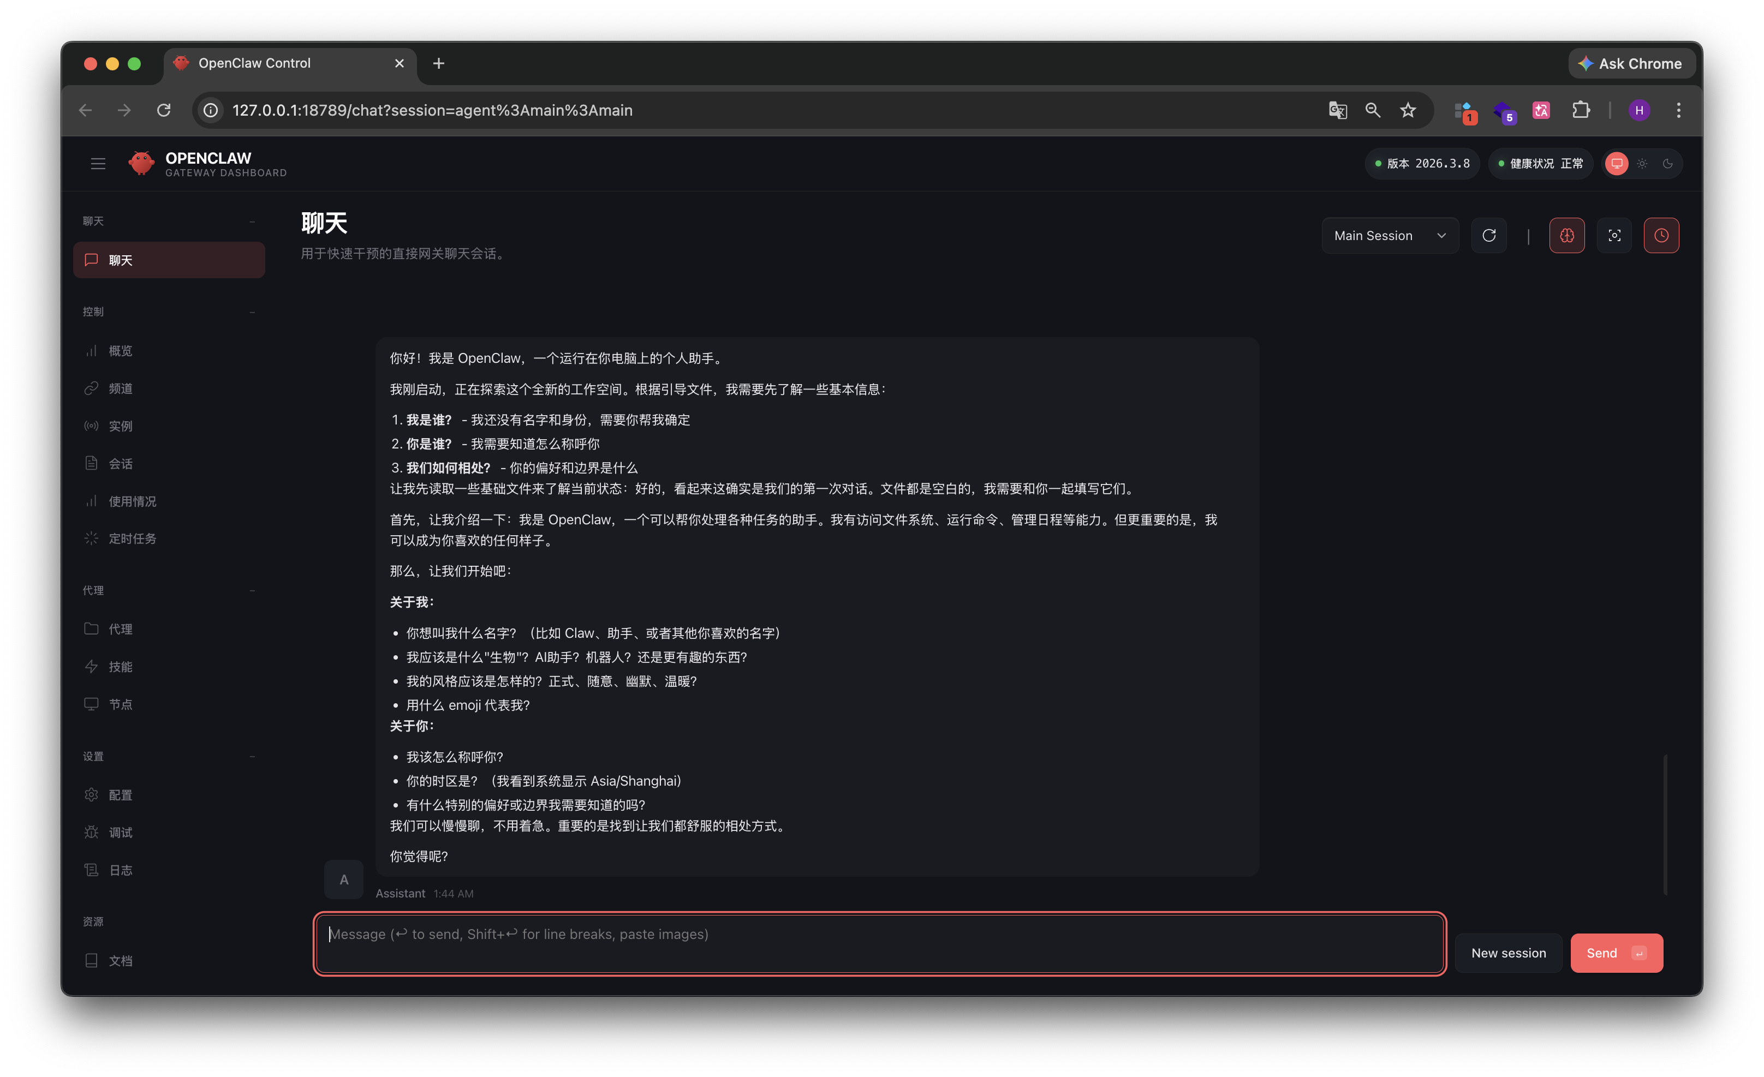Open the 技能 lightning bolt item
Viewport: 1764px width, 1077px height.
120,666
